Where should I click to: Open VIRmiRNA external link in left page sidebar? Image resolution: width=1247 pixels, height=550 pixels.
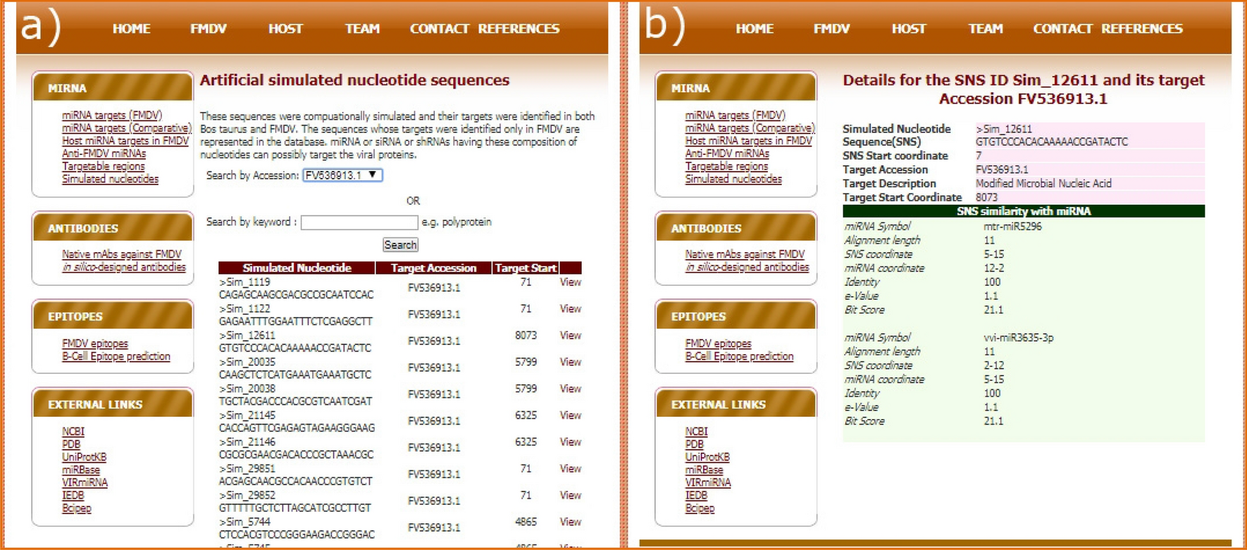coord(85,483)
